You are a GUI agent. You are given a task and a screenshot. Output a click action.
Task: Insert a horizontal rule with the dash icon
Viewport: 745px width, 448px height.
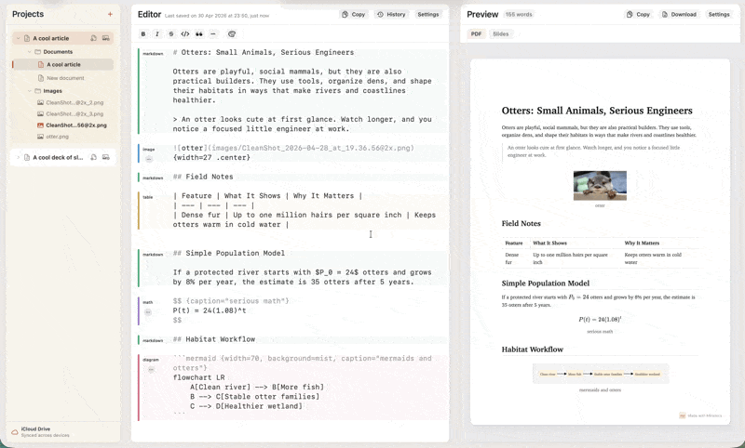click(x=213, y=34)
